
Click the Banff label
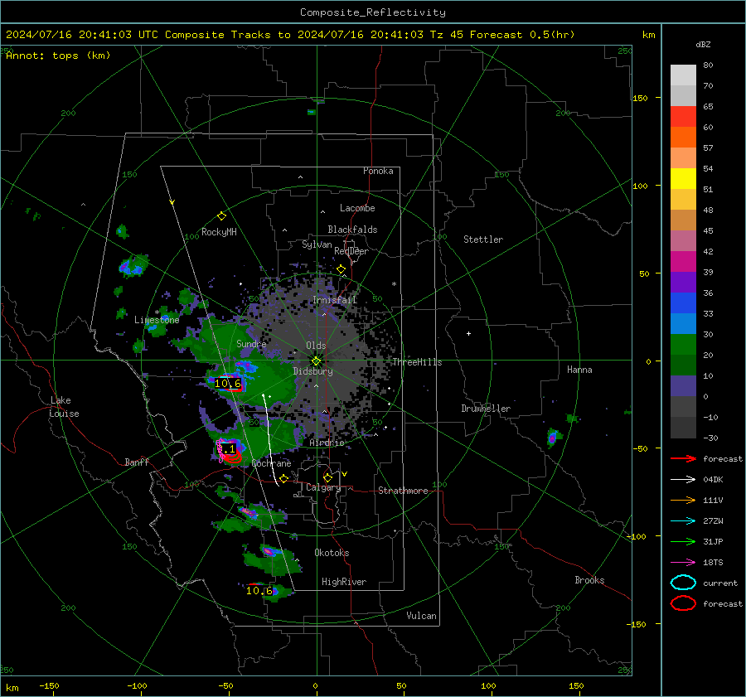(x=137, y=462)
